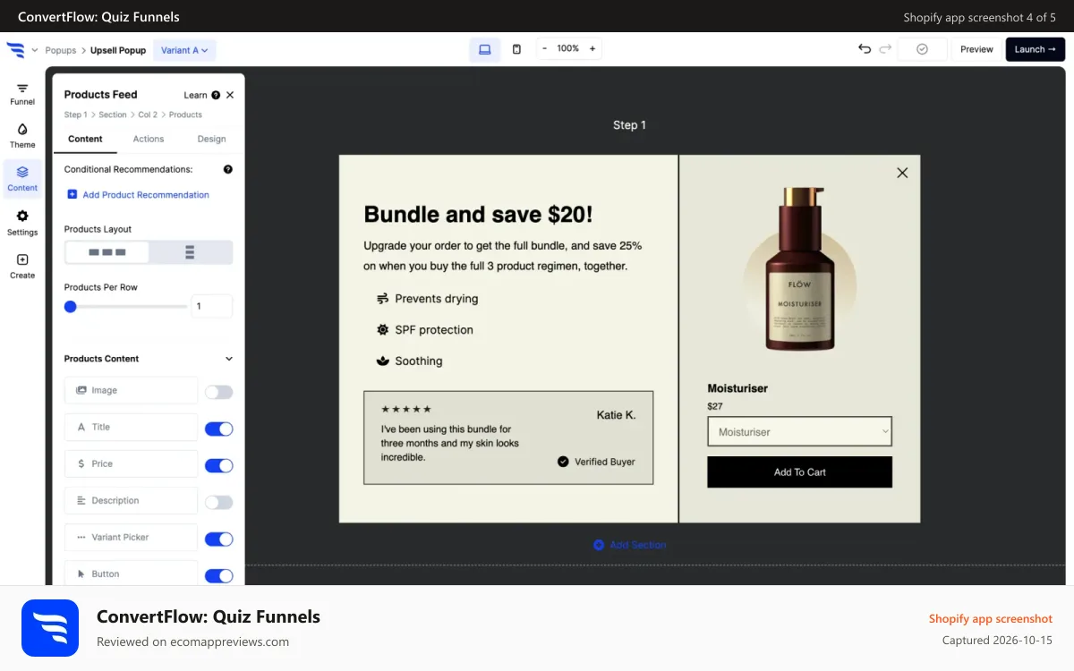This screenshot has width=1074, height=671.
Task: Toggle the Price content switch
Action: [x=218, y=465]
